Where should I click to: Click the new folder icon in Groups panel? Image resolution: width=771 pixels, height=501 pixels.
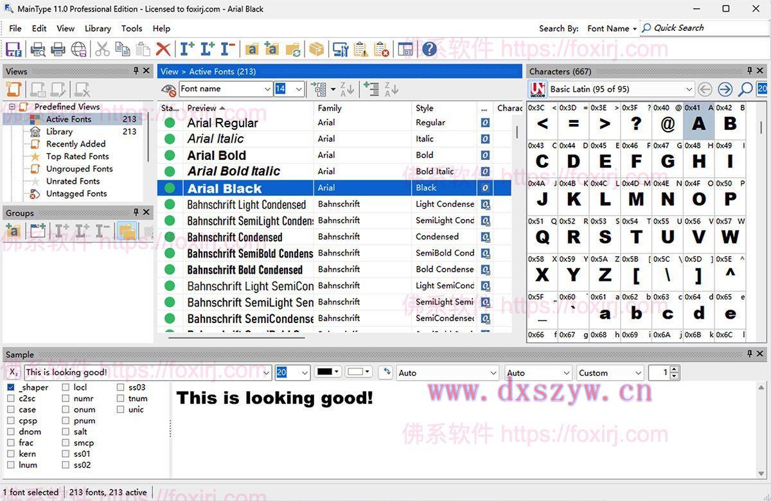(x=38, y=231)
